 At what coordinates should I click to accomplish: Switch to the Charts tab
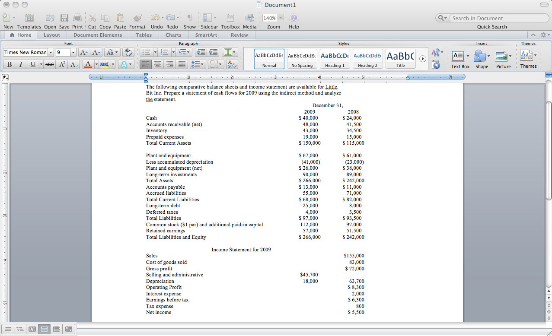(173, 35)
